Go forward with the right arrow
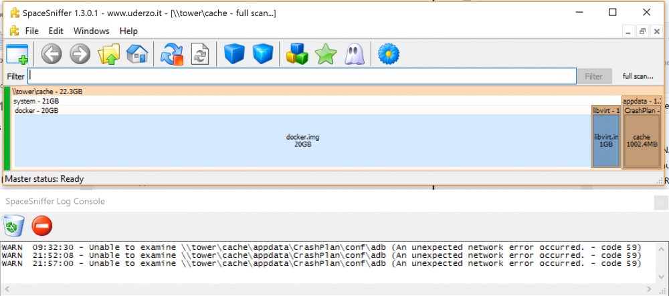 coord(80,54)
